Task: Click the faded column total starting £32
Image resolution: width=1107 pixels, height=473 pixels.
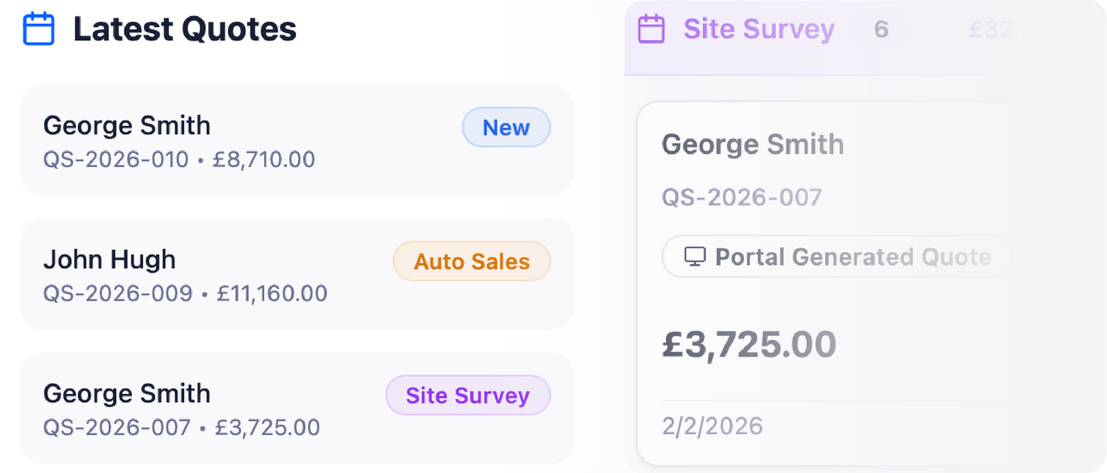Action: pyautogui.click(x=999, y=29)
